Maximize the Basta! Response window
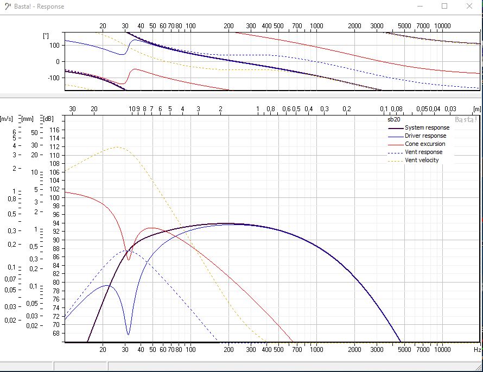The image size is (483, 372). 444,6
